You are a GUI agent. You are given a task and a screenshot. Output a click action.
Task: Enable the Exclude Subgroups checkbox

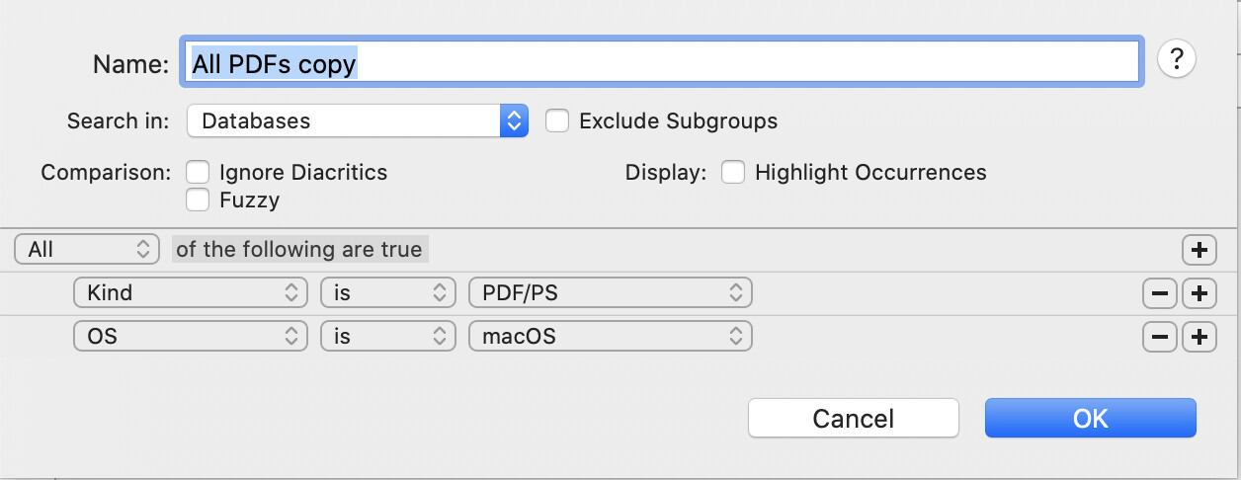point(557,120)
